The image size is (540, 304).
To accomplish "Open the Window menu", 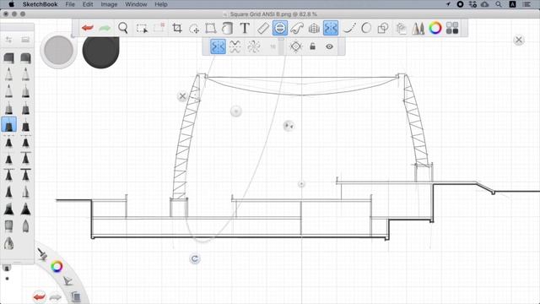I will 136,4.
